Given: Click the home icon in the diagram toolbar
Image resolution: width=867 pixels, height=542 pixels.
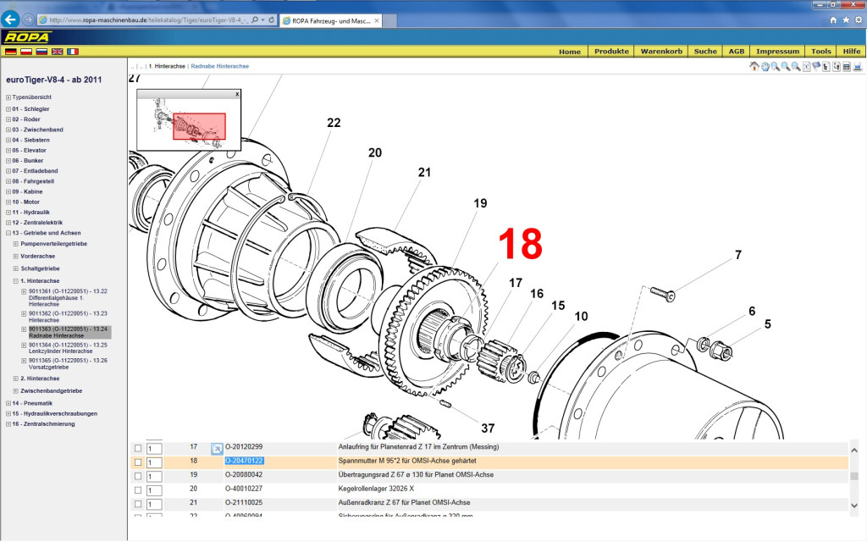Looking at the screenshot, I should pyautogui.click(x=754, y=66).
